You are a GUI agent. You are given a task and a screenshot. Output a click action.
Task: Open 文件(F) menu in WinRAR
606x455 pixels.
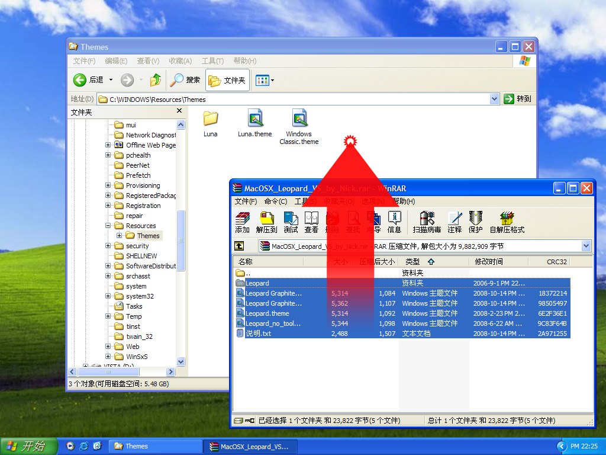point(246,201)
